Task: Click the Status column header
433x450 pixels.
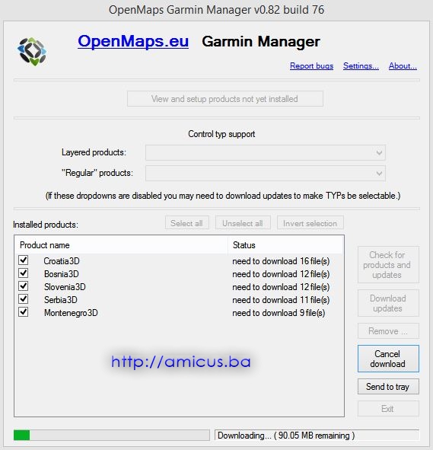Action: [x=285, y=245]
